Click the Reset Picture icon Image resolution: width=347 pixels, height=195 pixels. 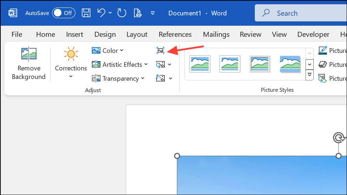(x=160, y=78)
